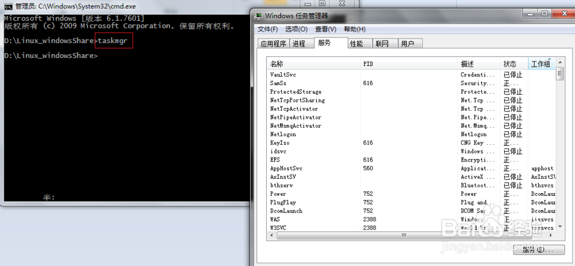Viewport: 575px width, 266px height.
Task: Switch to the 进程 tab
Action: click(302, 44)
